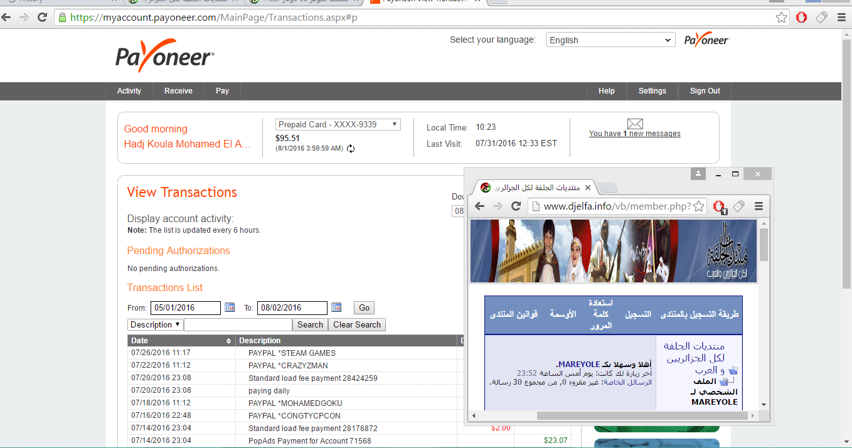Open the Pay menu

pos(222,91)
